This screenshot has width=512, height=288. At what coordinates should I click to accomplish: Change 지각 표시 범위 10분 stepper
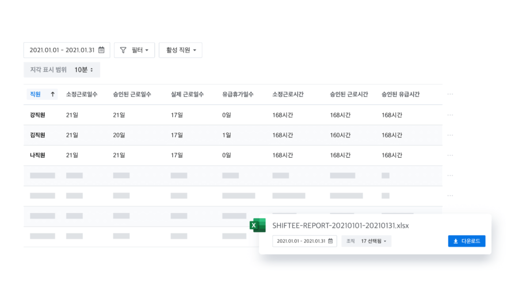[x=91, y=70]
